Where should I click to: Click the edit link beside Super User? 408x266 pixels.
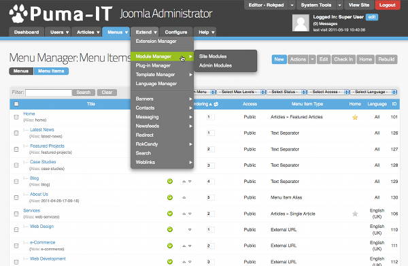tap(372, 17)
